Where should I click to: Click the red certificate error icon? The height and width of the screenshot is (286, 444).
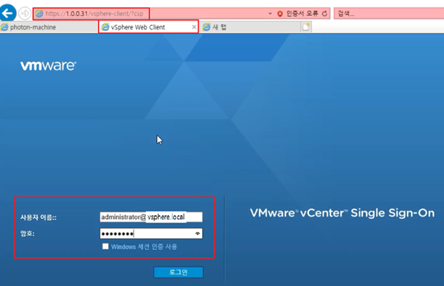(x=280, y=13)
